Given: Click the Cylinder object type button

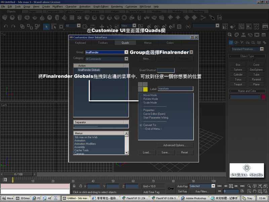Looking at the screenshot, I should pyautogui.click(x=238, y=74).
